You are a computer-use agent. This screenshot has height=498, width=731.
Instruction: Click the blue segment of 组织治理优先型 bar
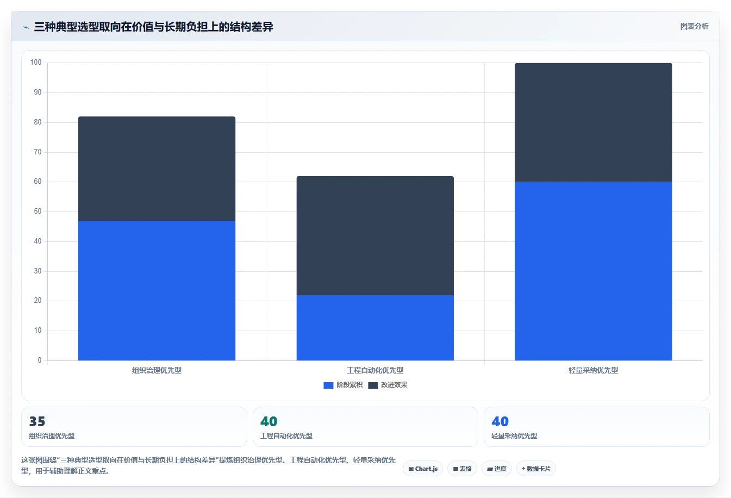157,290
